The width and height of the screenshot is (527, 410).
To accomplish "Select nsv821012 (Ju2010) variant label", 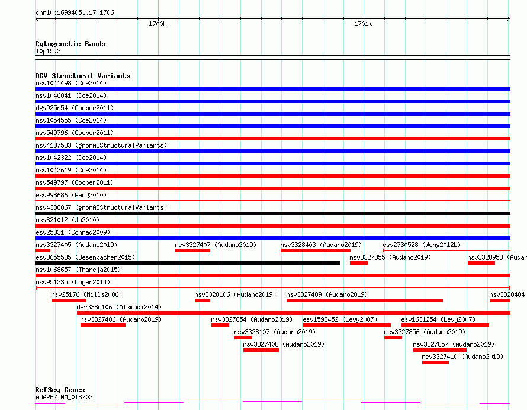I will (68, 220).
